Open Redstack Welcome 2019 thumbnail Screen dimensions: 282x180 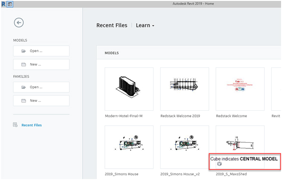pyautogui.click(x=185, y=89)
